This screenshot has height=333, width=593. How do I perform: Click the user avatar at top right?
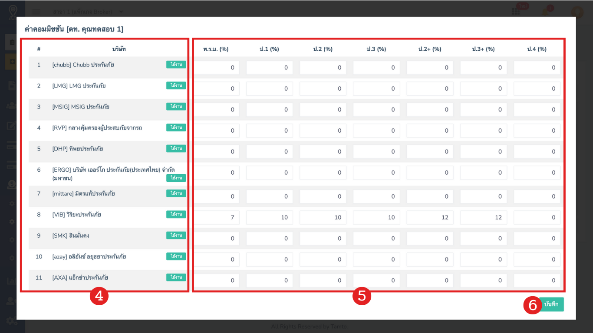click(x=577, y=12)
